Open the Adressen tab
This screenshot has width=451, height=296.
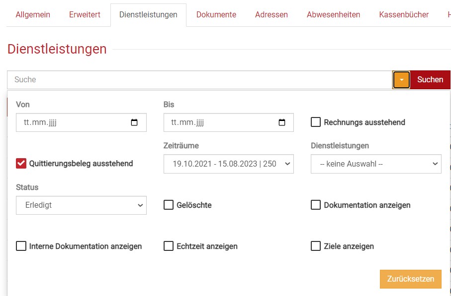point(271,15)
